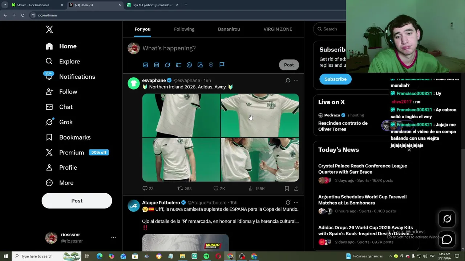Click the X logo in sidebar
Screen dimensions: 465x261
(x=49, y=30)
